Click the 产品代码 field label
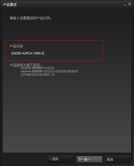Screen dimensions: 134x166 click(16, 46)
